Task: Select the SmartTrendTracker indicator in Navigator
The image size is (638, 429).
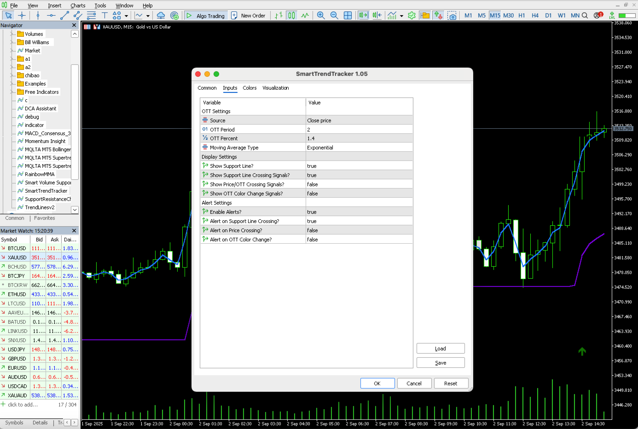Action: pos(46,191)
